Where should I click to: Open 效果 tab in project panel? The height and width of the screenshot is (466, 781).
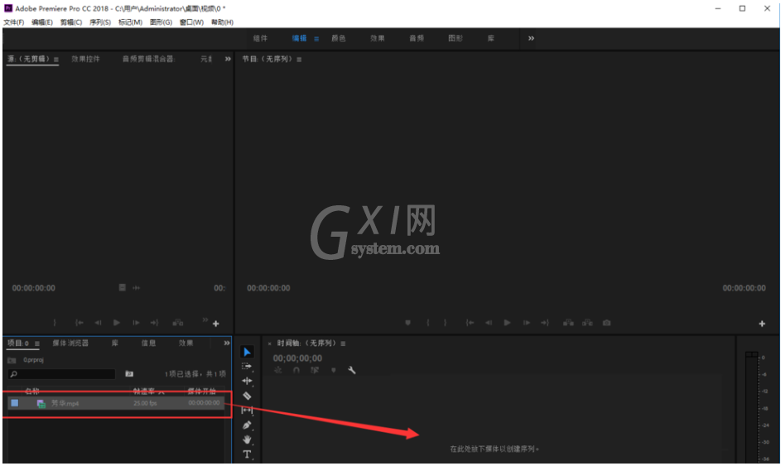(186, 343)
